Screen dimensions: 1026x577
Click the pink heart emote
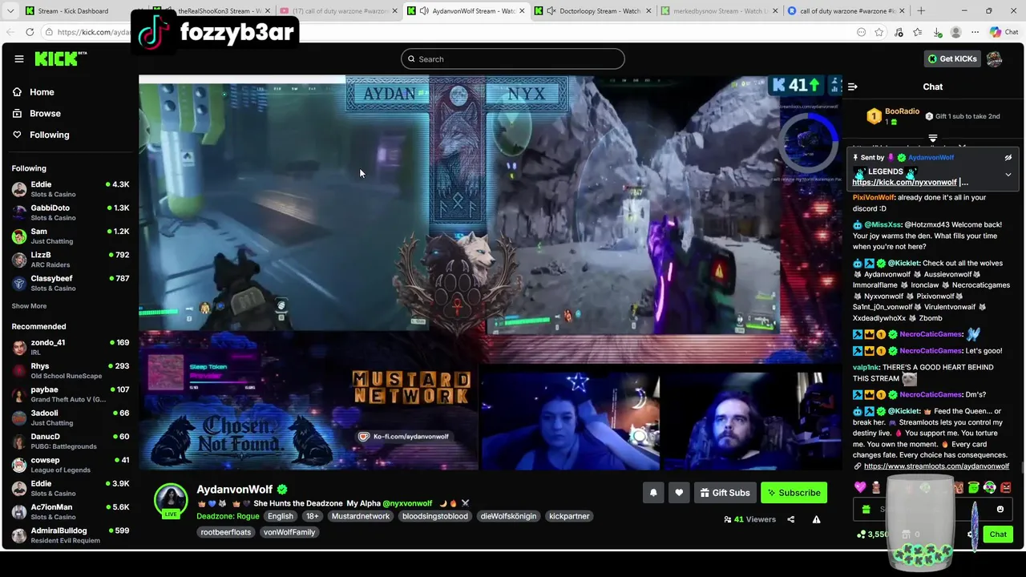pyautogui.click(x=860, y=487)
